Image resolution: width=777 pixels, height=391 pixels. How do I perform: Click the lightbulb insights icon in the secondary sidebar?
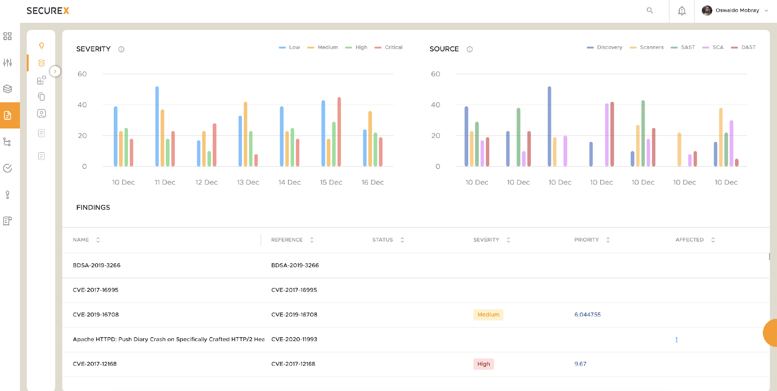click(42, 46)
